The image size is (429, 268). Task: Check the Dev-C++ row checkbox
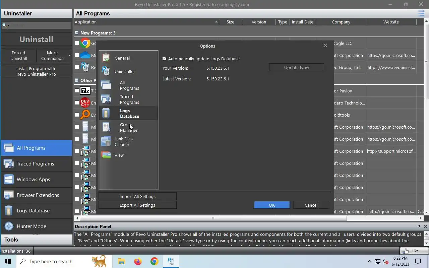[77, 103]
